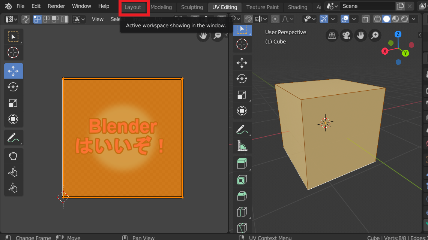
Task: Select the Box Select tool in UV editor
Action: pos(13,36)
